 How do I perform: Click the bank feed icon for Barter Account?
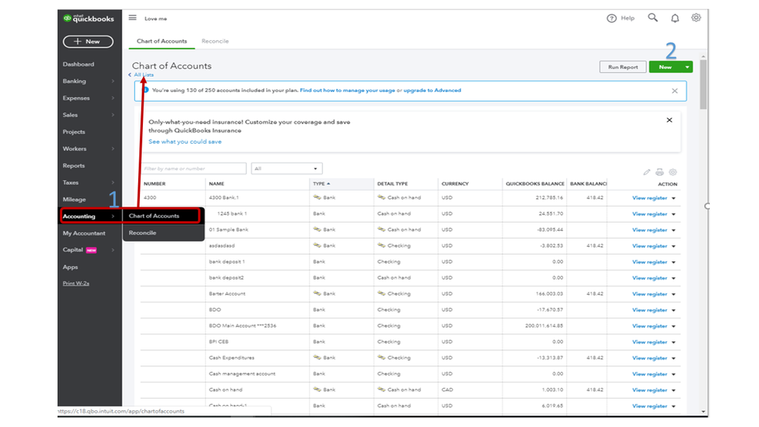coord(317,293)
